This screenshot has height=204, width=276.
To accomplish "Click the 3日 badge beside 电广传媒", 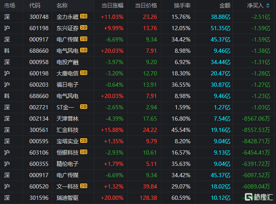I will coord(83,39).
